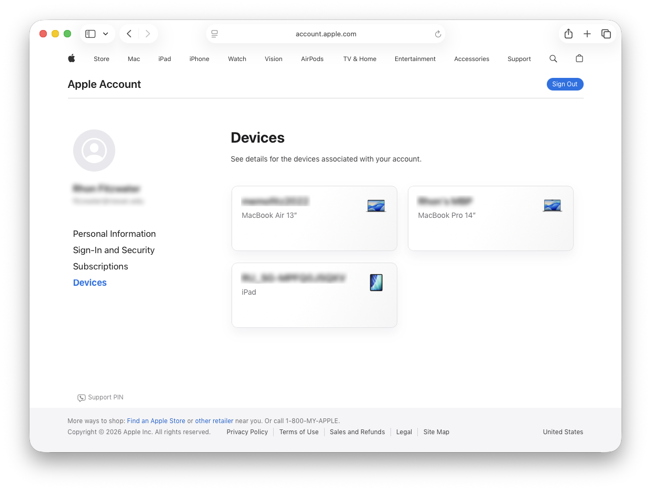This screenshot has width=651, height=491.
Task: Open the shopping bag icon
Action: [579, 58]
